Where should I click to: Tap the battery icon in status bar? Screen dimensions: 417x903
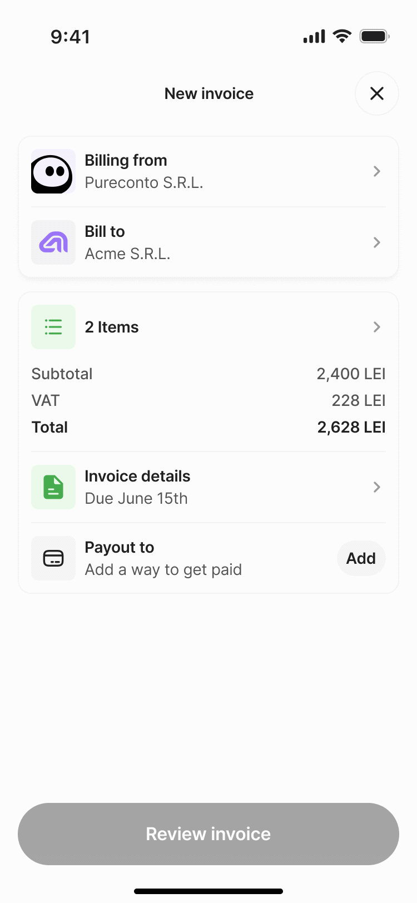(375, 37)
